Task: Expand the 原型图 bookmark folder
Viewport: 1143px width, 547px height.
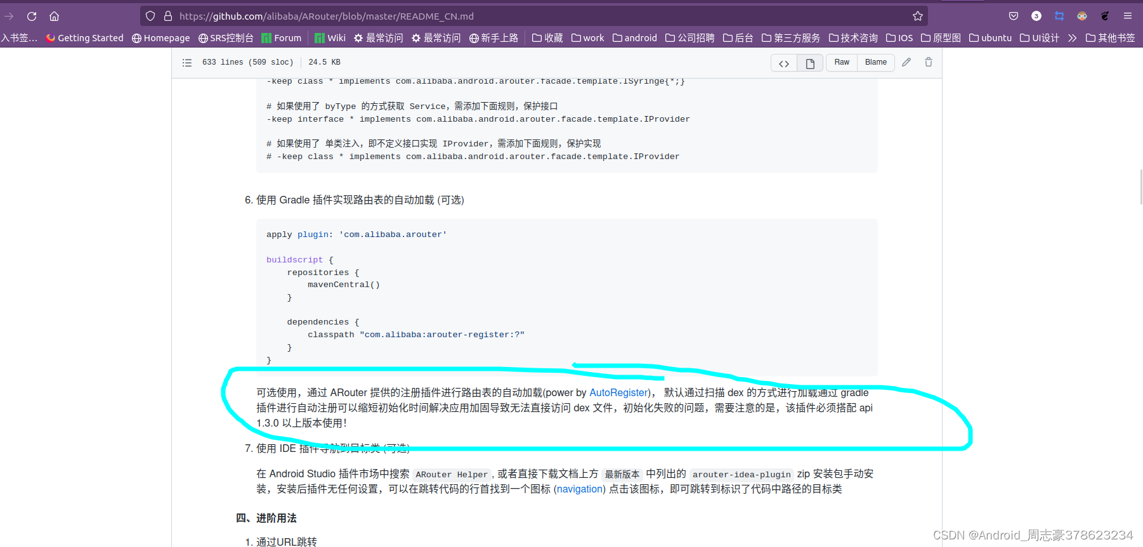Action: (x=941, y=38)
